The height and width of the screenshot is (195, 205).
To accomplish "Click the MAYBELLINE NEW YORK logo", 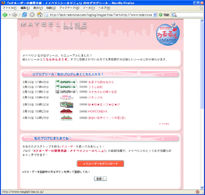I will [x=53, y=25].
